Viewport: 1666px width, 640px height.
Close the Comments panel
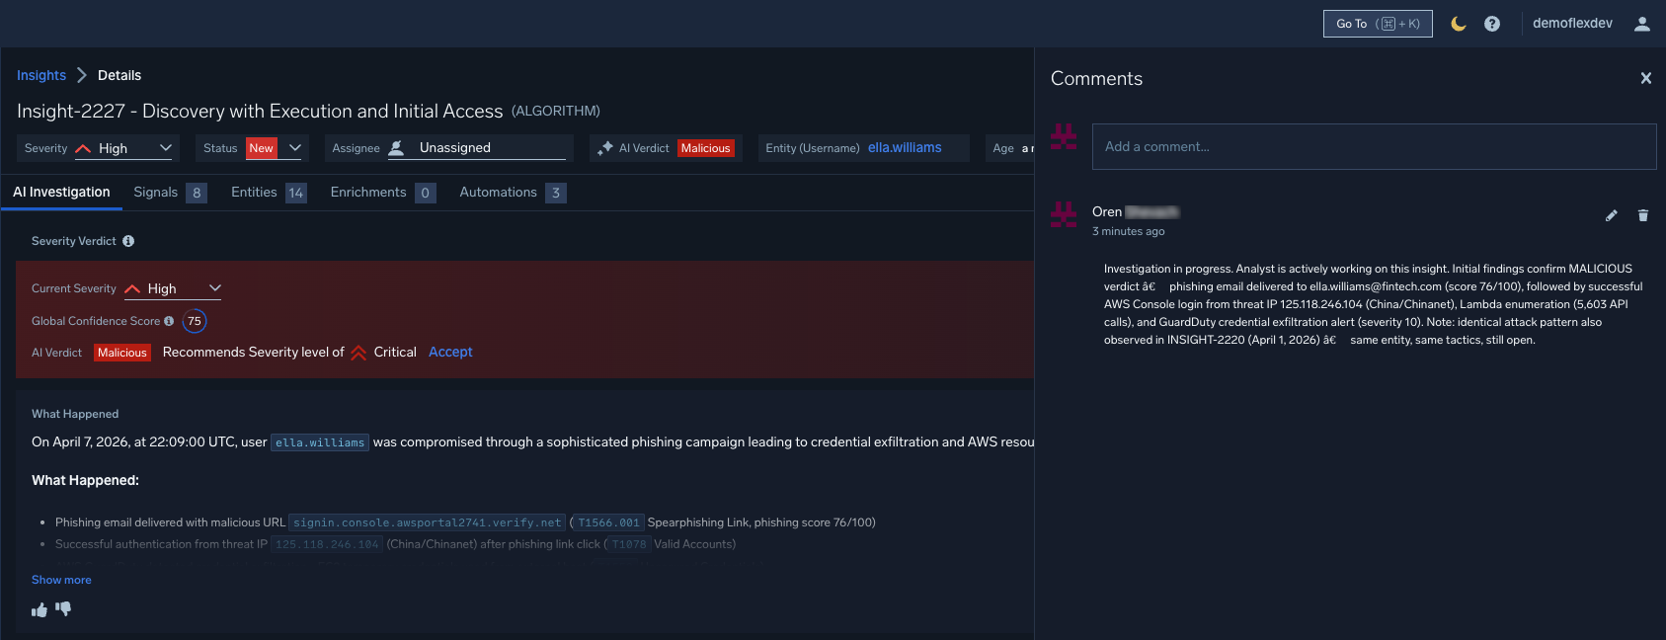(1646, 78)
